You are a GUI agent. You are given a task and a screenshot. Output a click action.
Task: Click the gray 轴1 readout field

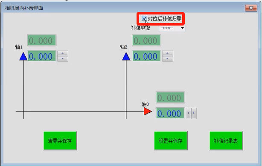point(42,40)
